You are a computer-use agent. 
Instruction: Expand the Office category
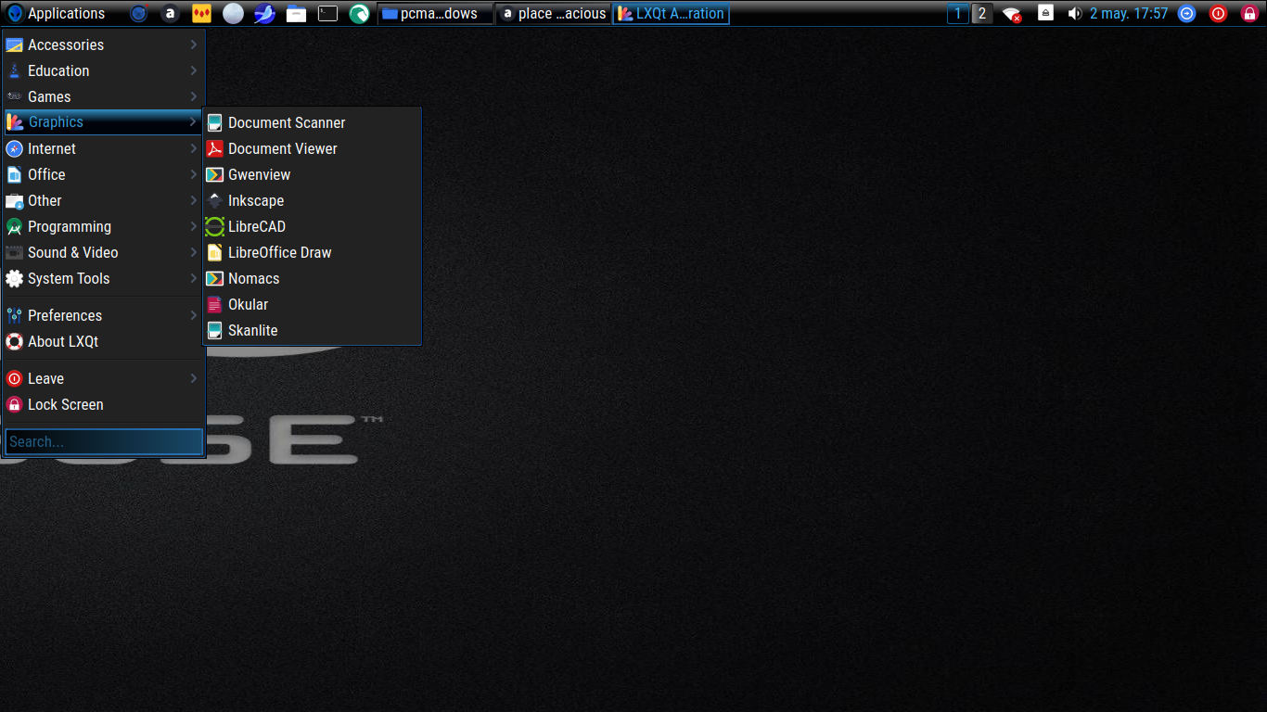[x=103, y=174]
